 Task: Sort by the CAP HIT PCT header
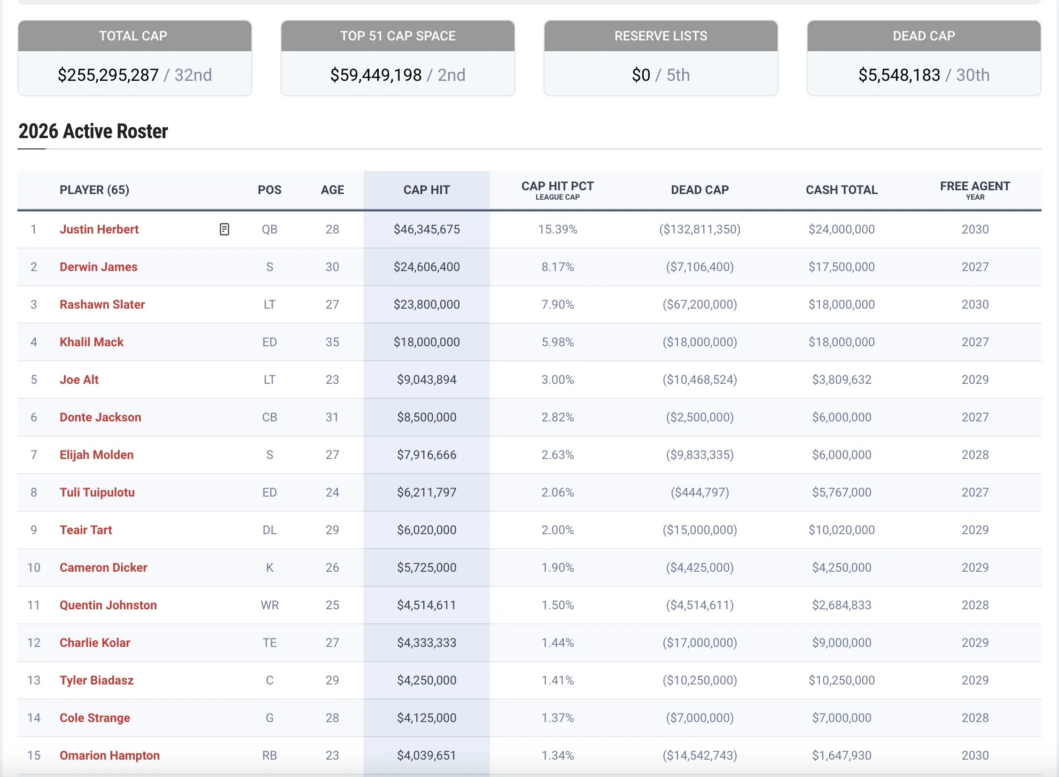point(557,189)
